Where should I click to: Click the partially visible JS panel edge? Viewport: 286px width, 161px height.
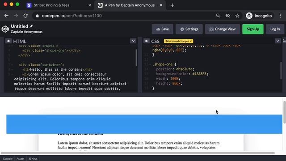click(284, 41)
